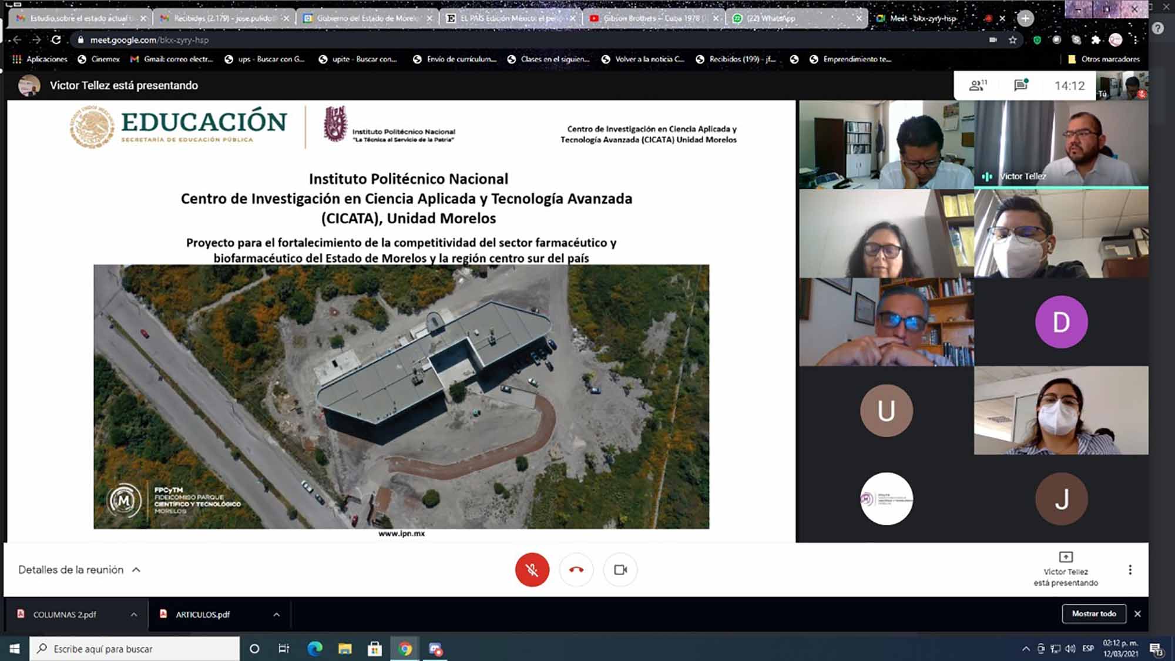Show hidden system tray icons
1175x661 pixels.
click(1026, 649)
